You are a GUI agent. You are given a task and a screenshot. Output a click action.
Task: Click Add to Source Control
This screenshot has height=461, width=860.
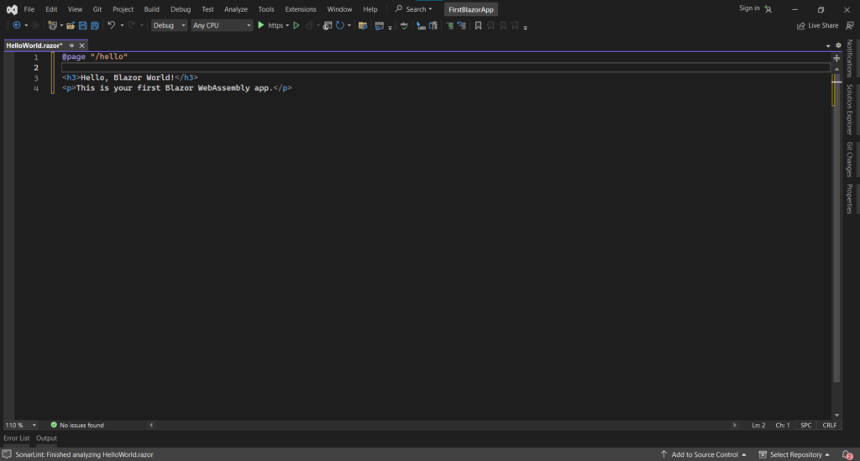[x=704, y=454]
